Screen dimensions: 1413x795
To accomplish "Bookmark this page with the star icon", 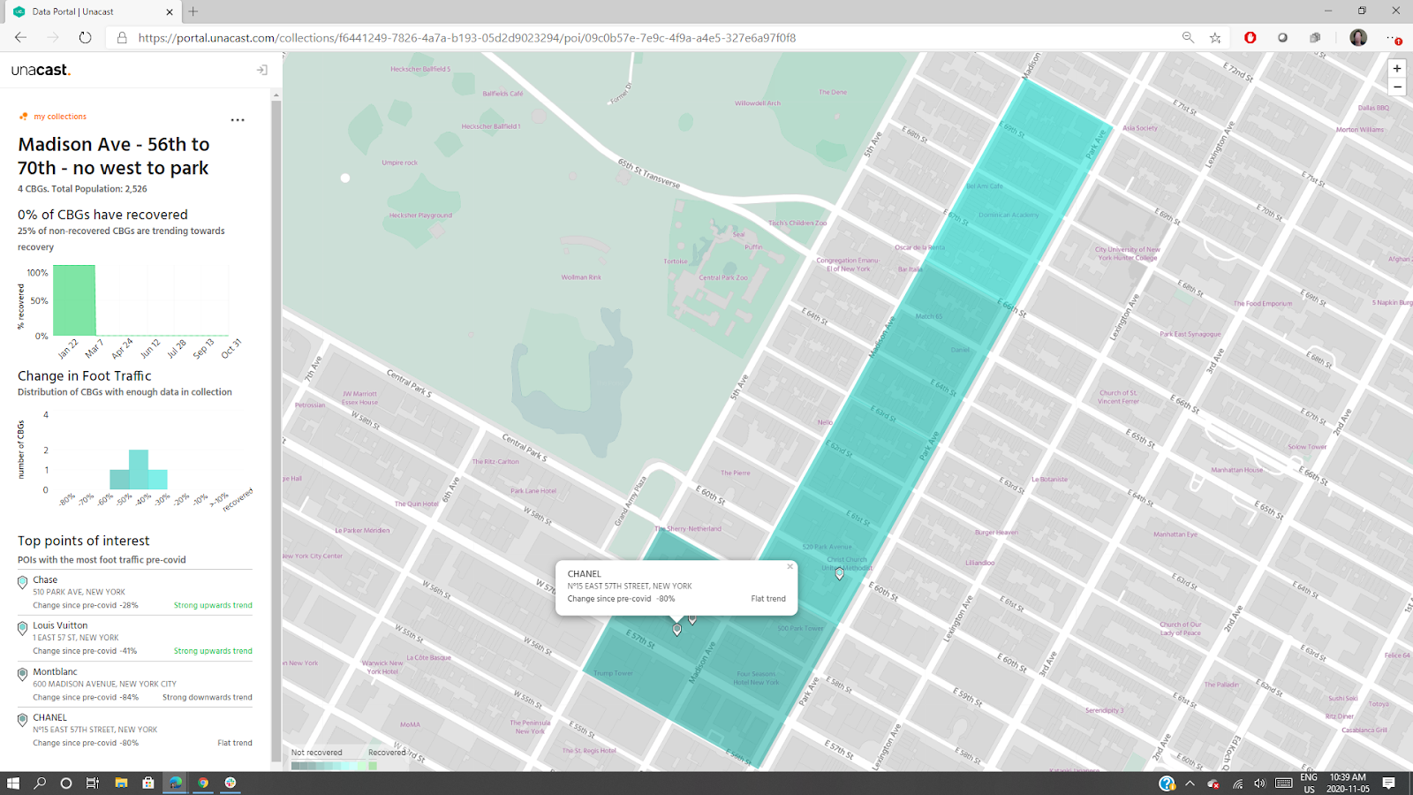I will coord(1216,37).
